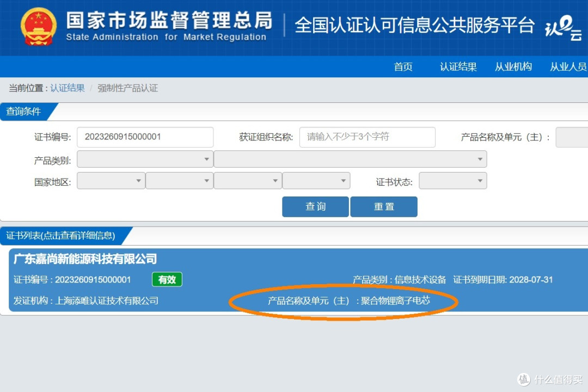
Task: Open the 认证结果 nav menu
Action: coord(458,67)
